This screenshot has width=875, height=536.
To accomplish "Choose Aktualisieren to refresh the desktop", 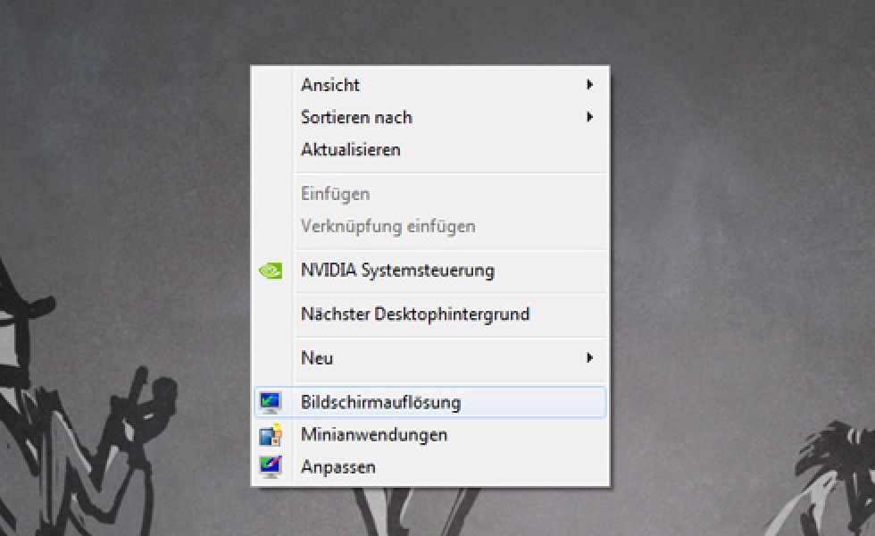I will (x=350, y=149).
